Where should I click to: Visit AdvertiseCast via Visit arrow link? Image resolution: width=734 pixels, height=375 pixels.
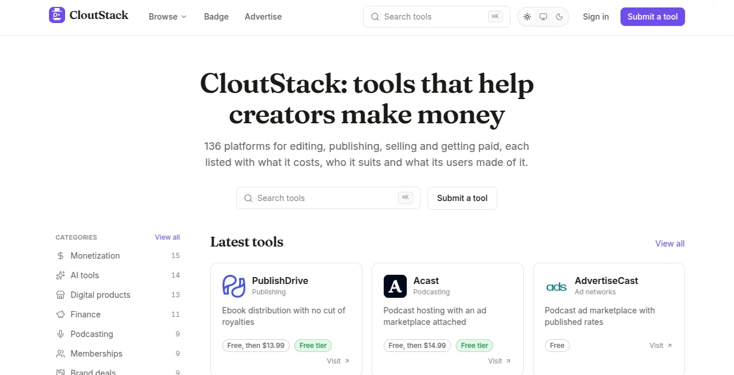coord(661,346)
